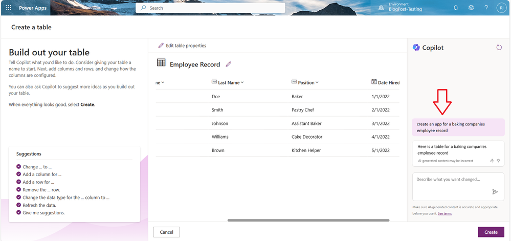Open Edit table properties

pyautogui.click(x=182, y=46)
